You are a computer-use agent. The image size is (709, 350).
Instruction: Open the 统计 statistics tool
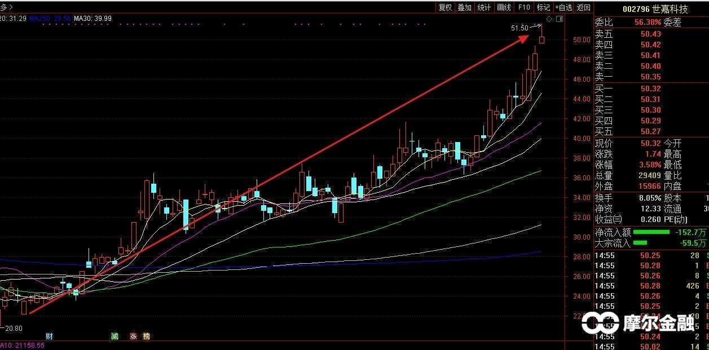484,7
